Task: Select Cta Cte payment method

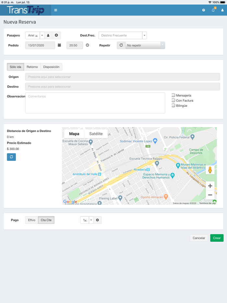Action: [46, 220]
